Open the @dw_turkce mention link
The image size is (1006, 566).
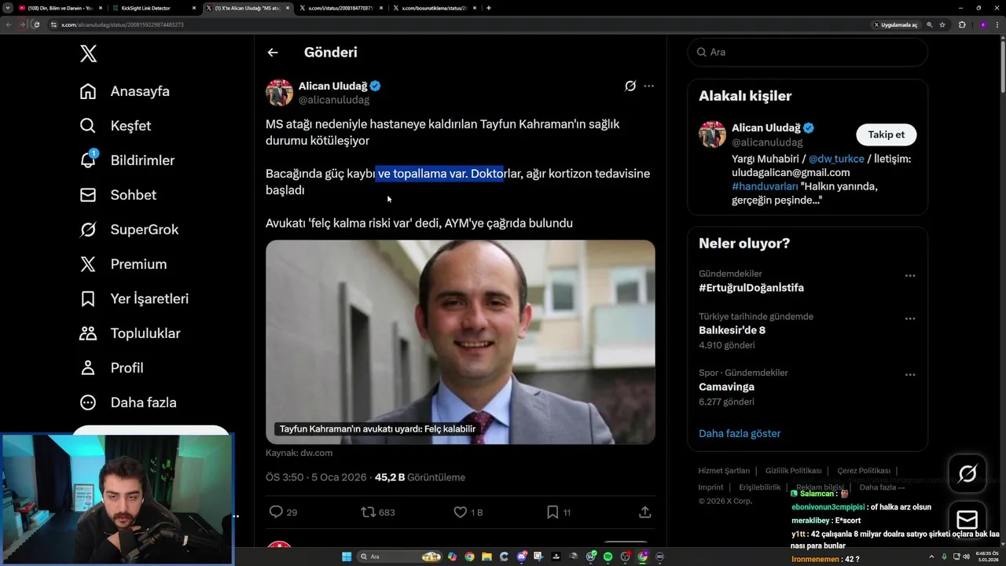click(x=836, y=159)
